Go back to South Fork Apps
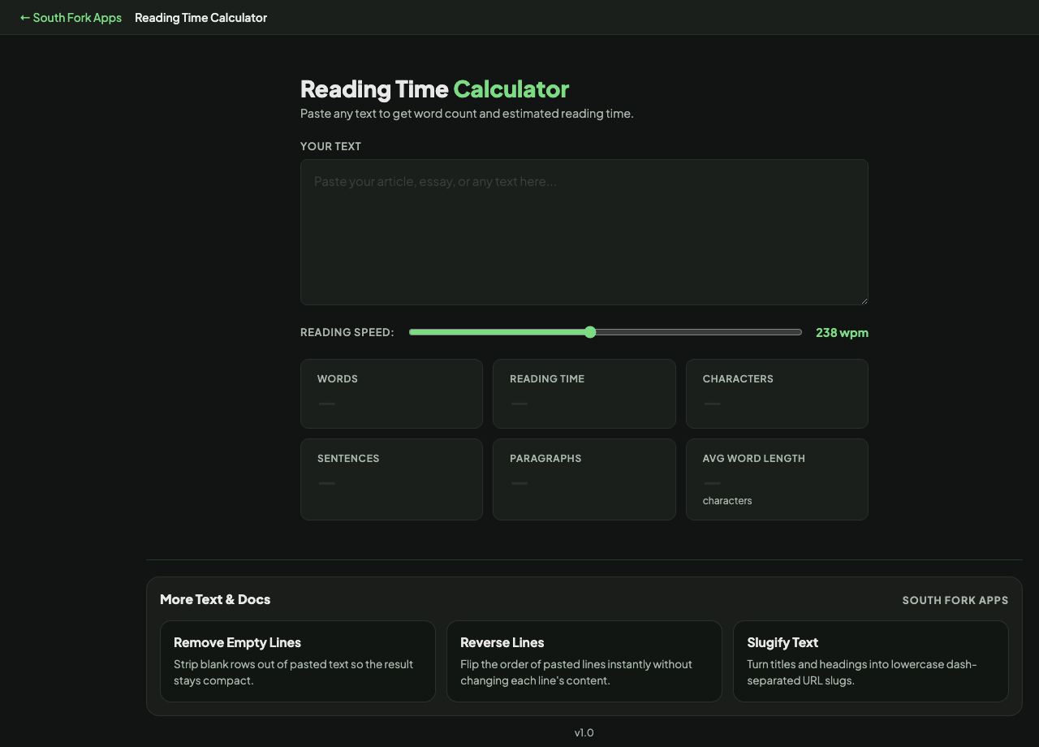Screen dimensions: 1039x747 pyautogui.click(x=71, y=17)
